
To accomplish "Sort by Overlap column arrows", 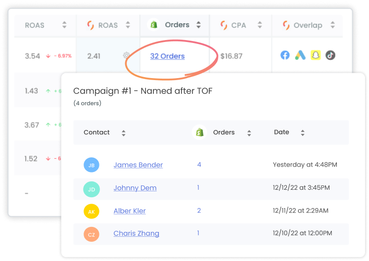I will click(x=332, y=25).
